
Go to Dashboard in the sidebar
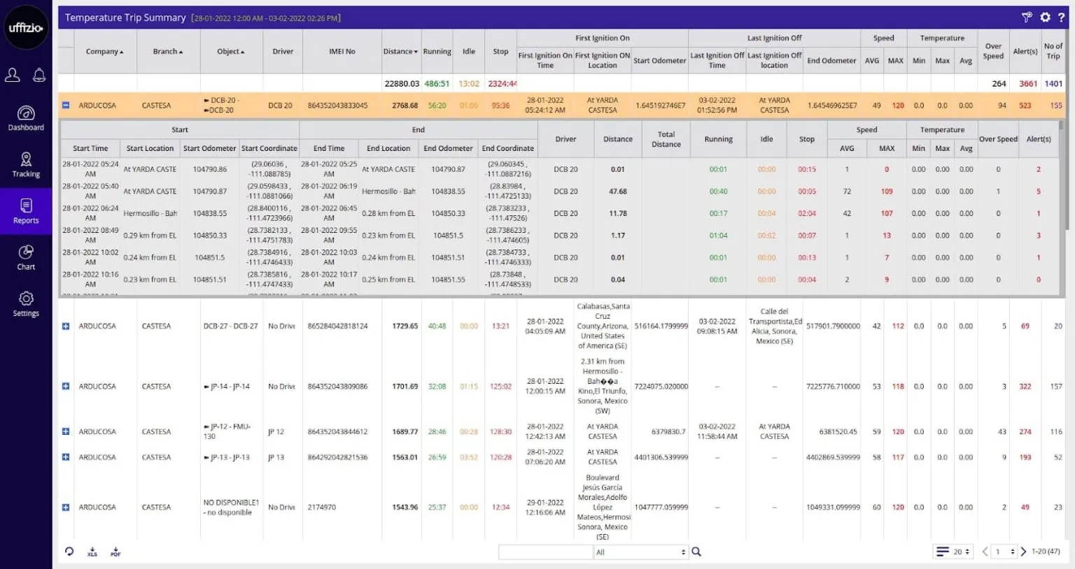(x=26, y=118)
